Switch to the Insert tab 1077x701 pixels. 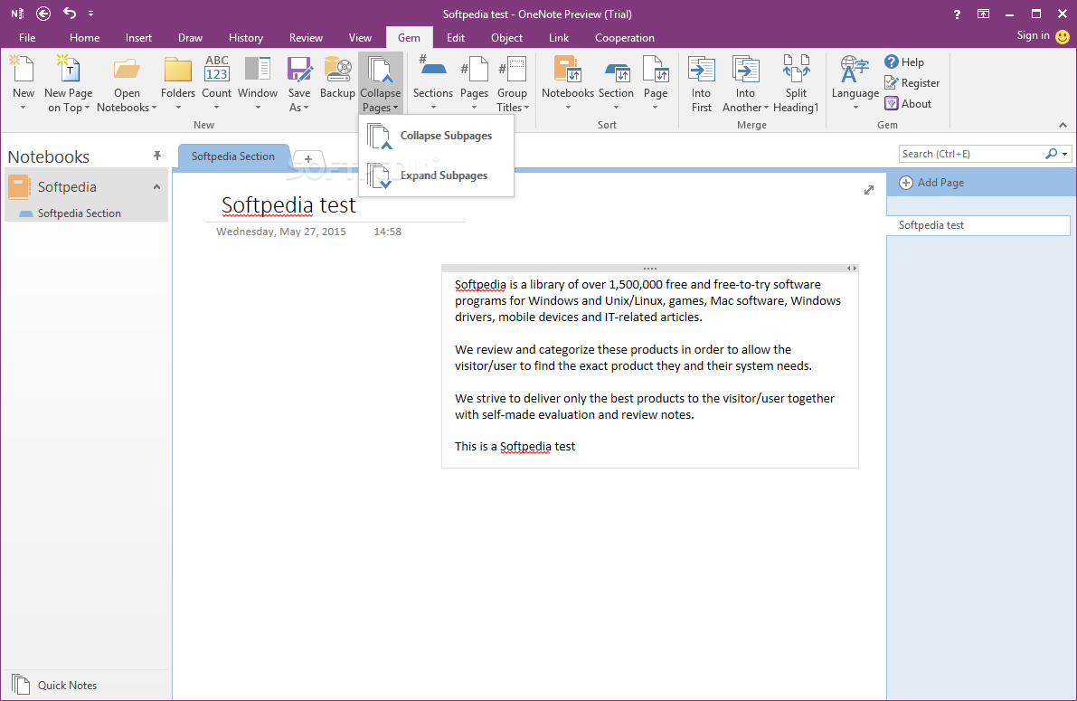(138, 38)
